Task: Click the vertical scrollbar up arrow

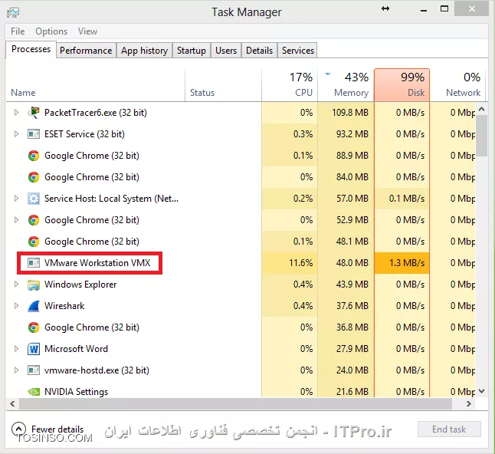Action: coord(481,110)
